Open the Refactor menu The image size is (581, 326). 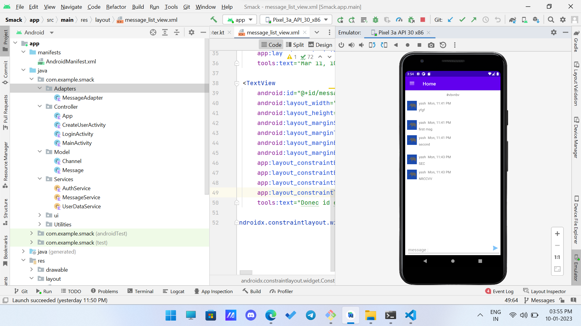(116, 7)
